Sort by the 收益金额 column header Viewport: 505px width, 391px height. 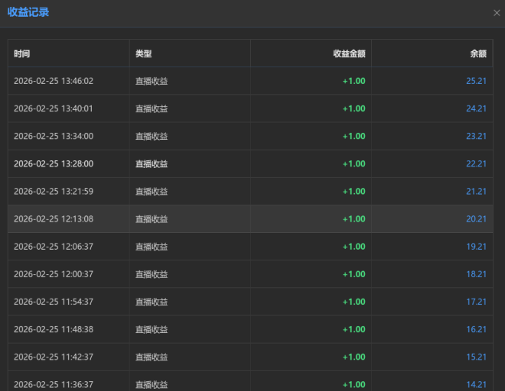349,53
